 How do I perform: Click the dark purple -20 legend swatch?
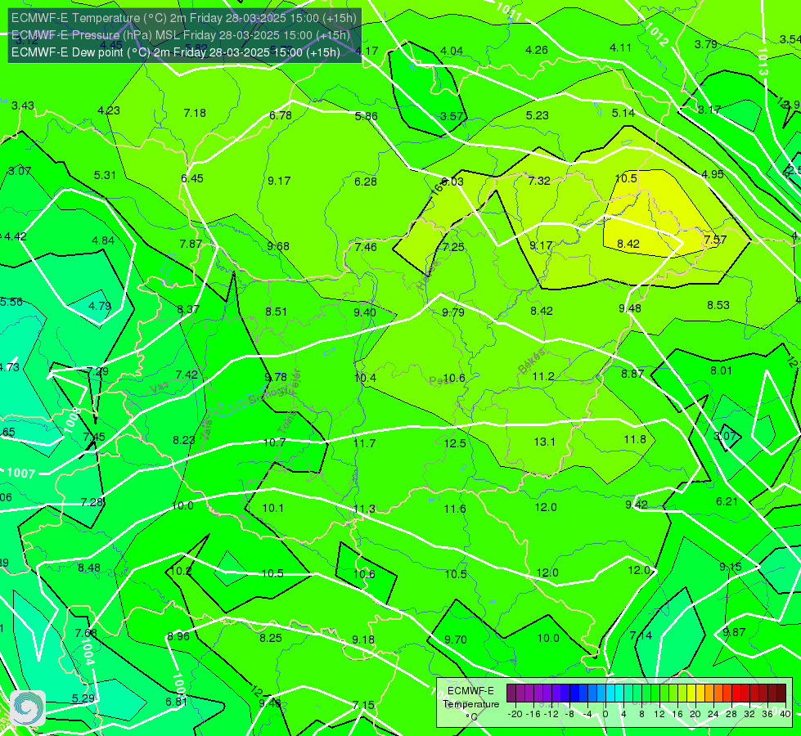(x=511, y=693)
